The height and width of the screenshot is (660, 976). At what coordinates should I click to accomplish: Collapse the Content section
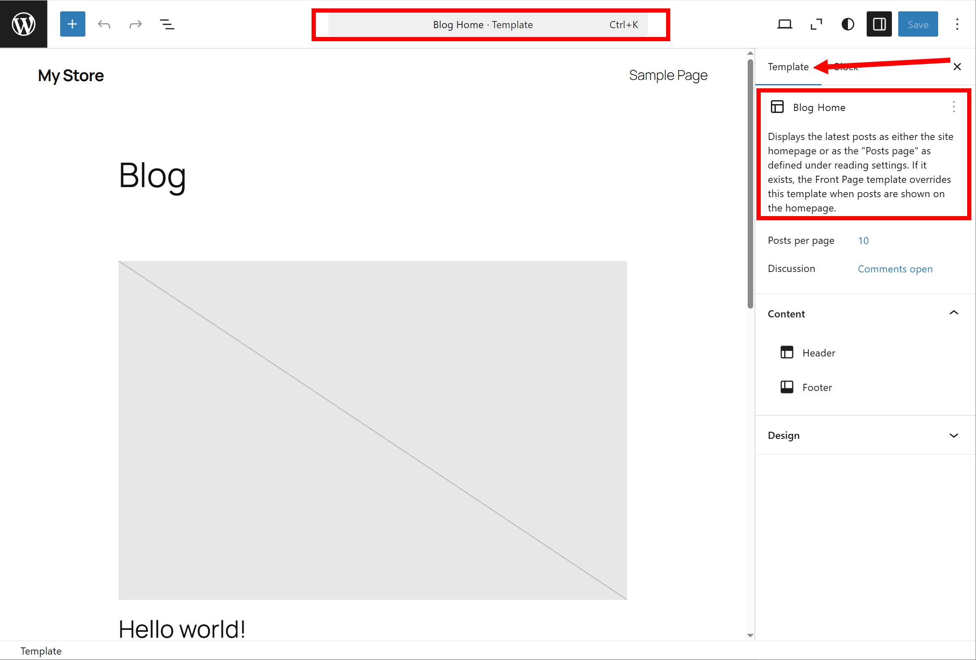953,313
